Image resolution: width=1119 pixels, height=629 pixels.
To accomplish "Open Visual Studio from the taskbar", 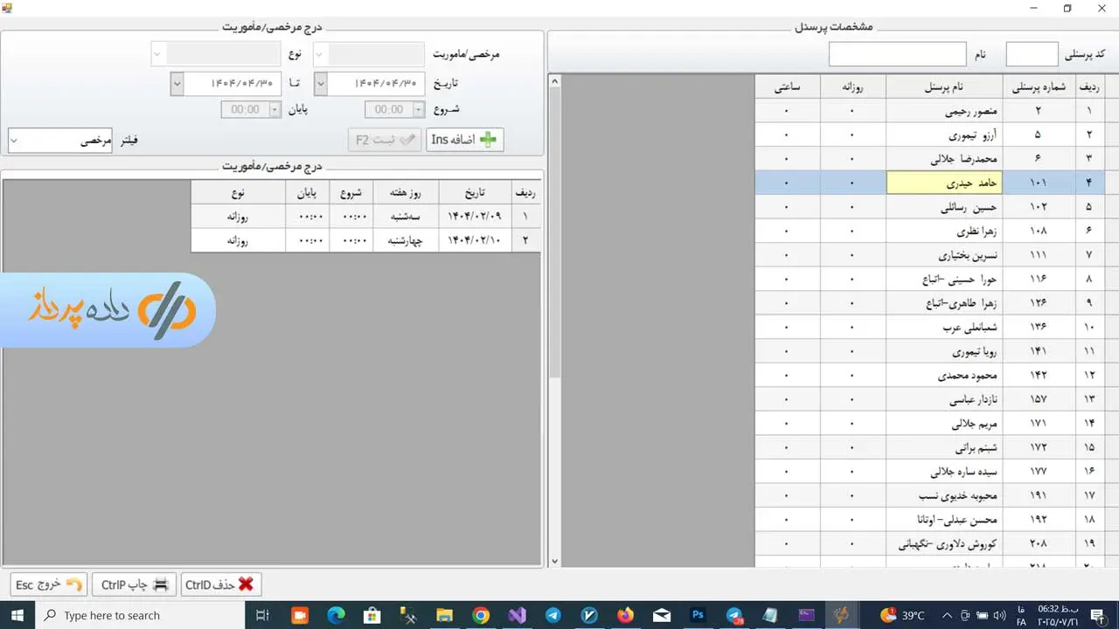I will [x=518, y=615].
